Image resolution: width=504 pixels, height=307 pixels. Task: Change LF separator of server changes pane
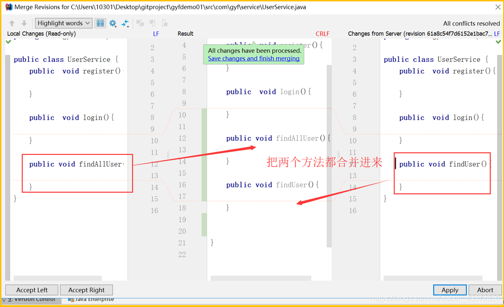(497, 33)
